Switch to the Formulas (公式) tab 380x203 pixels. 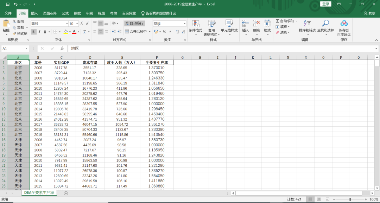click(65, 13)
